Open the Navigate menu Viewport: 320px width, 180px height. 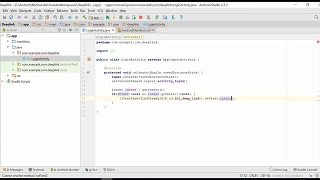(25, 10)
